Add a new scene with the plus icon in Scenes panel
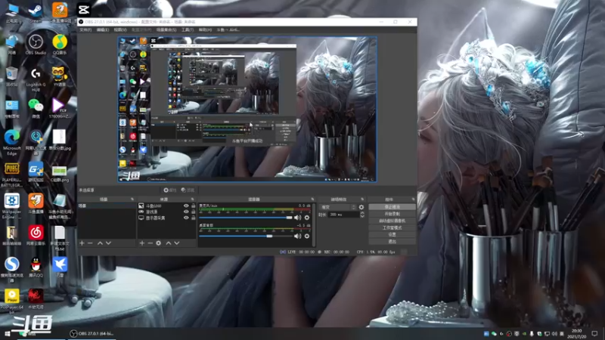 click(82, 243)
